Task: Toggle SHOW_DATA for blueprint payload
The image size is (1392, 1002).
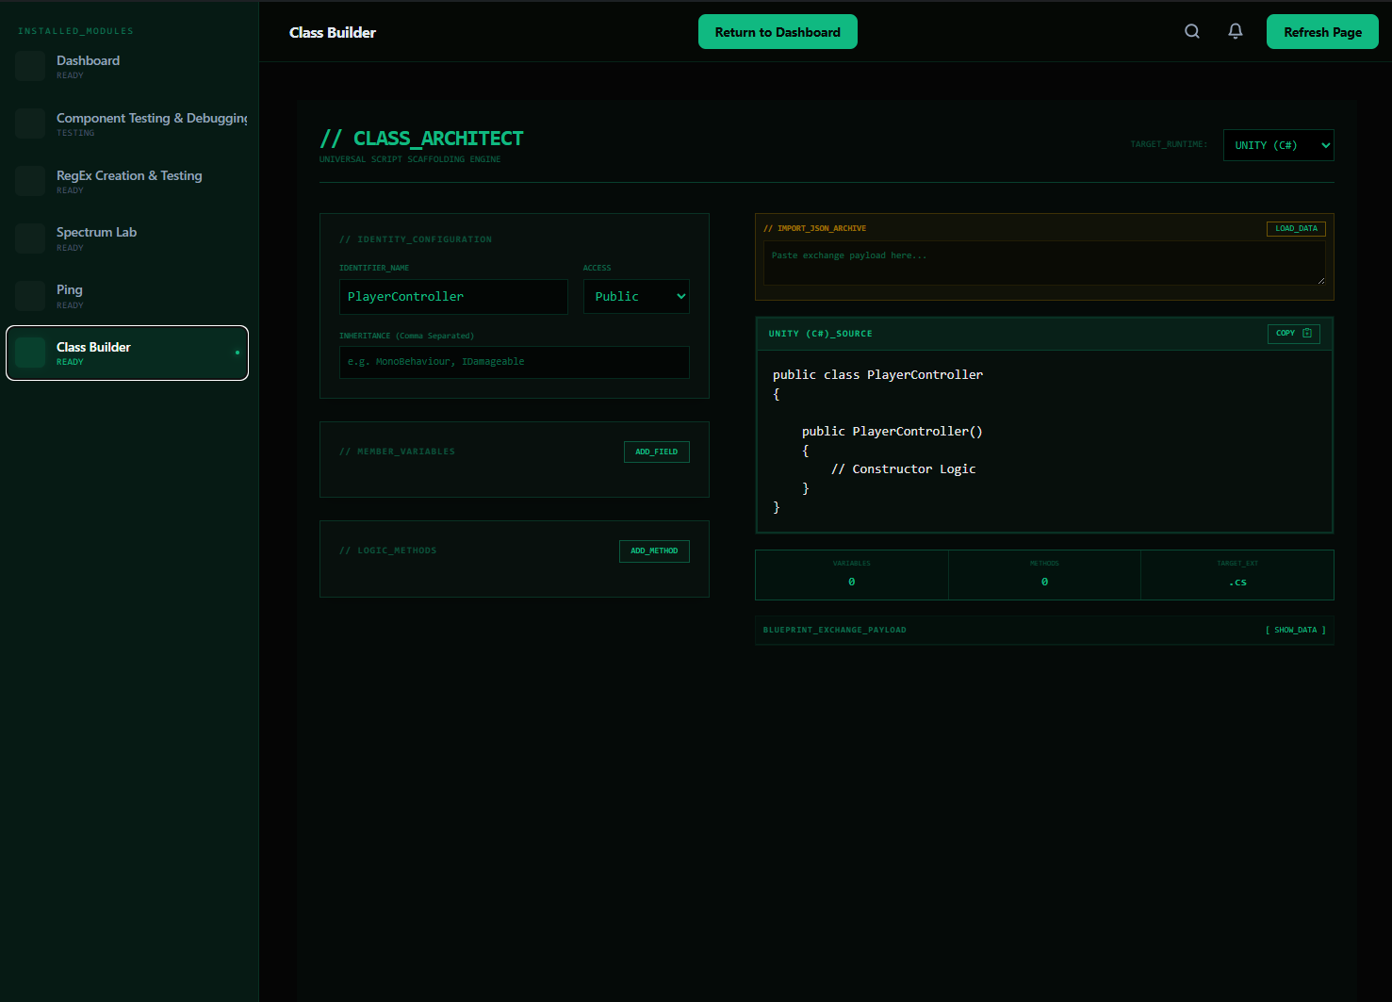Action: coord(1295,630)
